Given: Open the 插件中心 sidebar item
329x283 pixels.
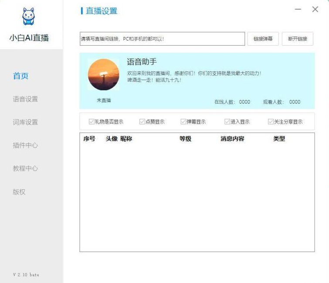Looking at the screenshot, I should tap(25, 145).
